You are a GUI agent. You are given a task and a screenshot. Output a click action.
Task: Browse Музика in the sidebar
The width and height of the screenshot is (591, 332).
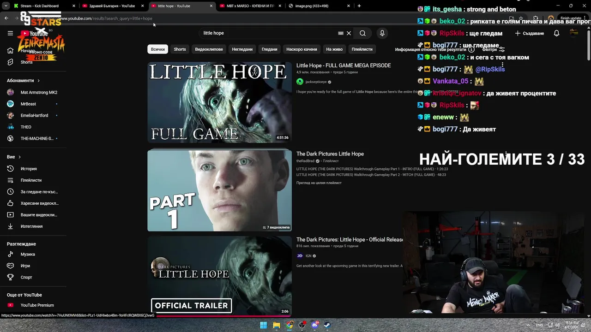(28, 255)
